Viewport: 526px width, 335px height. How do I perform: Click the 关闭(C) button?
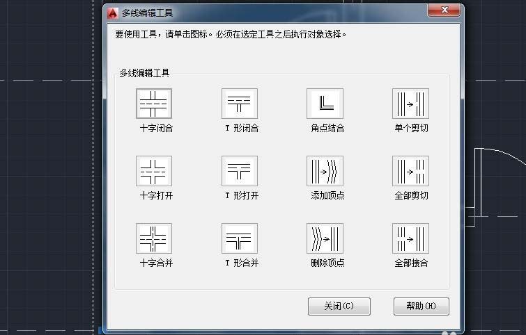coord(339,307)
